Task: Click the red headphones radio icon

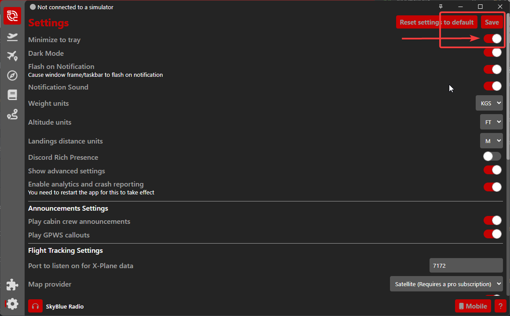Action: click(35, 306)
